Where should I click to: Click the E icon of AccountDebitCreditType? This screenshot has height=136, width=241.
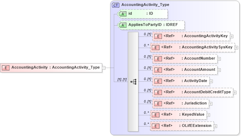[x=158, y=93]
